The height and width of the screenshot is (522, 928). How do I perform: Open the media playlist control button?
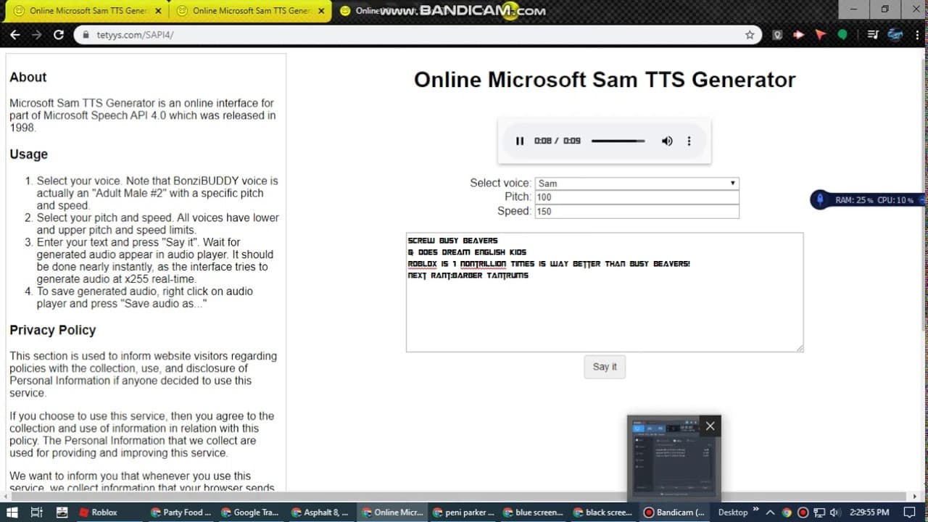(873, 35)
